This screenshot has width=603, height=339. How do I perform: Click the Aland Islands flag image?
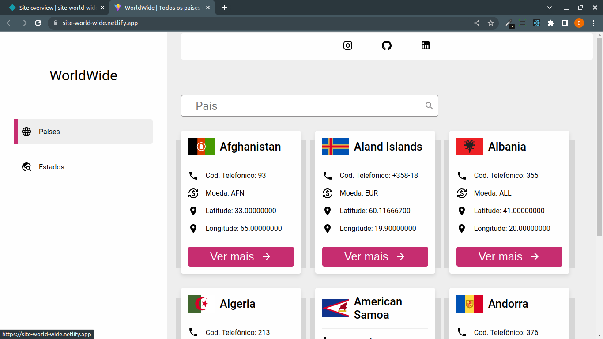[335, 147]
